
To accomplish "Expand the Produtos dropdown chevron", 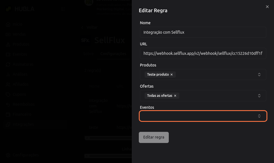I will point(259,75).
